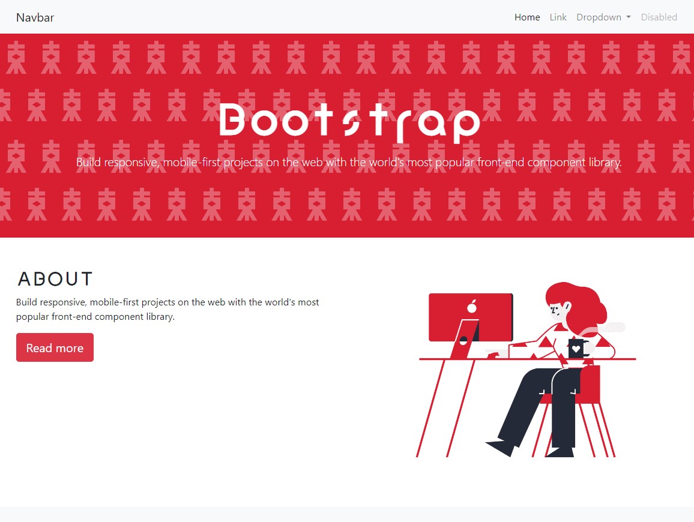The width and height of the screenshot is (694, 522).
Task: Click the About description paragraph
Action: coord(167,310)
